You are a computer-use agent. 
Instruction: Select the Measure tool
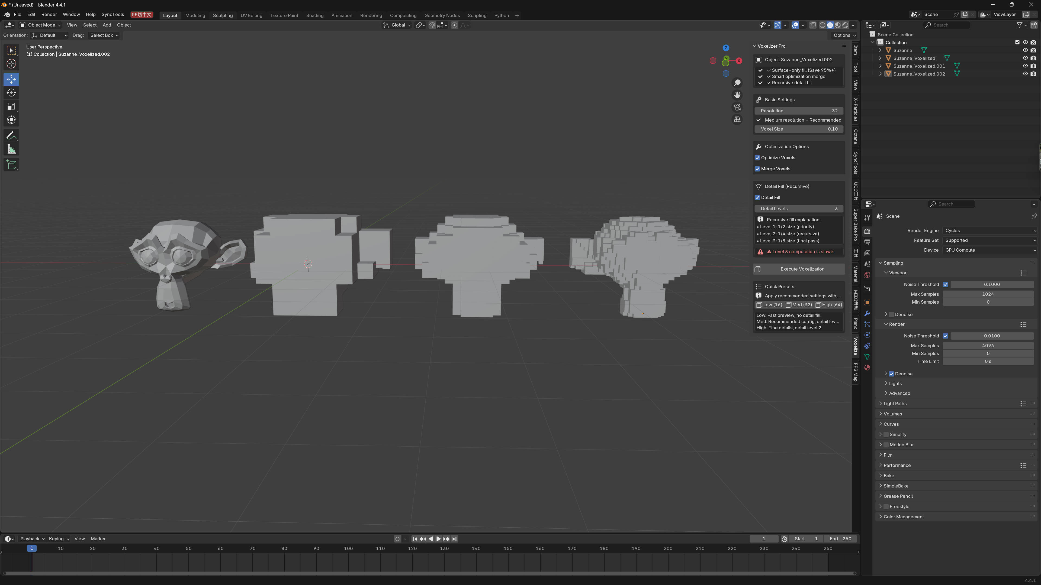[x=11, y=149]
